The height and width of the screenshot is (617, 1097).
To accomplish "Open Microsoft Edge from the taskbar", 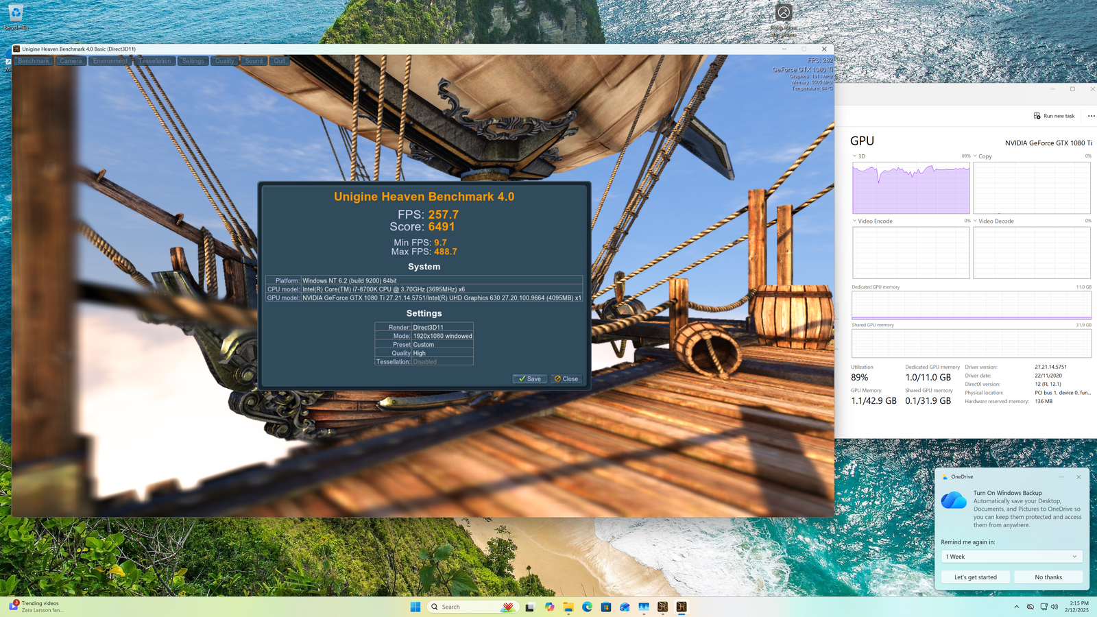I will pos(587,607).
